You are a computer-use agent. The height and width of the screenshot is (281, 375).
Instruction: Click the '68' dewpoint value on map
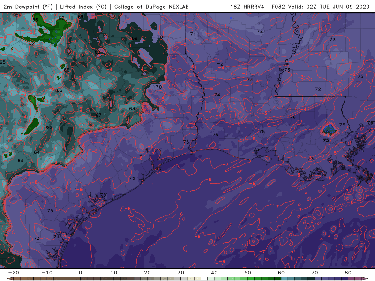(x=97, y=52)
